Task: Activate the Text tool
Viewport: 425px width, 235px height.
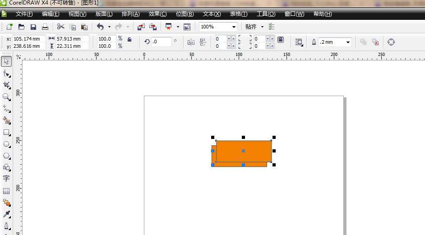Action: coord(6,179)
